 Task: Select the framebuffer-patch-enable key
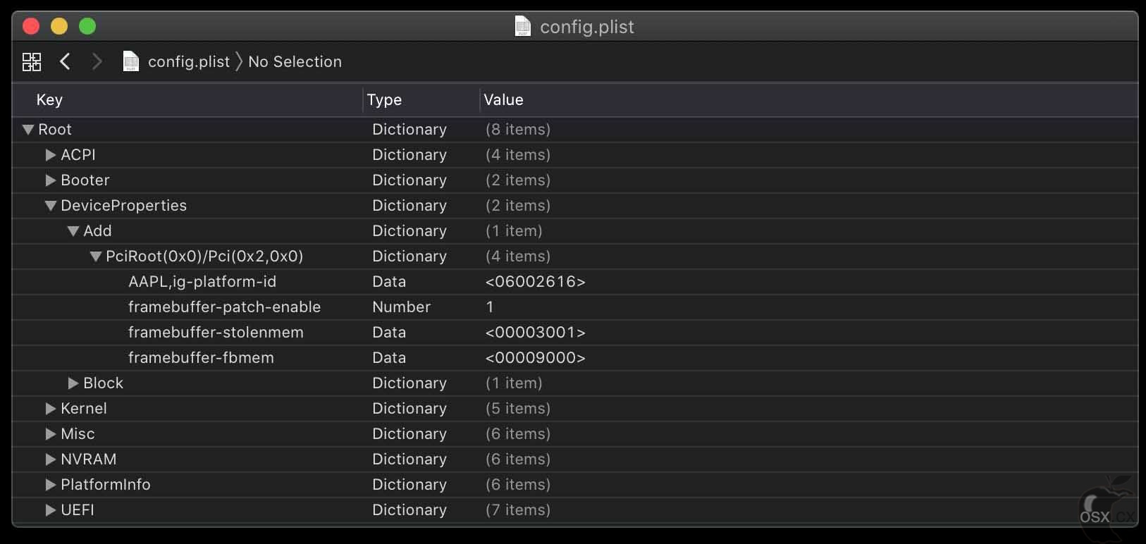click(x=224, y=307)
